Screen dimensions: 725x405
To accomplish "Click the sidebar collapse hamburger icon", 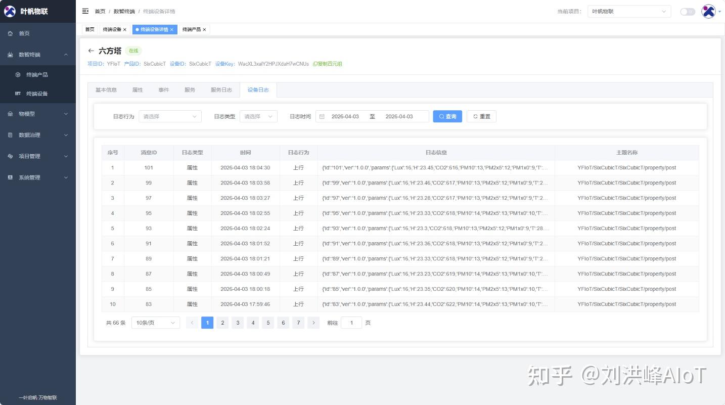I will click(x=85, y=11).
